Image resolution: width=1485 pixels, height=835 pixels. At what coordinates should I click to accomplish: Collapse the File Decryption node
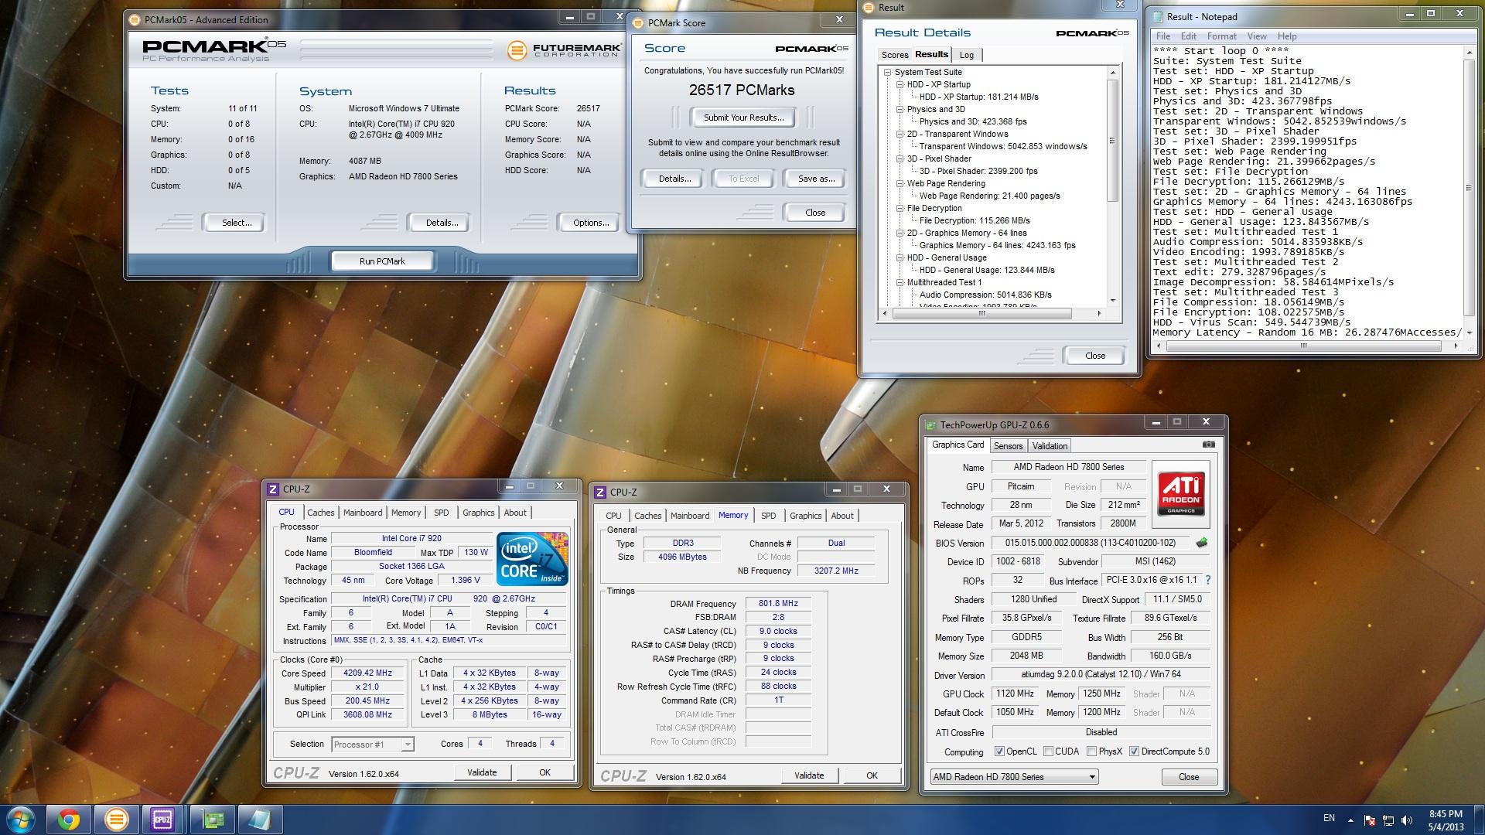click(x=900, y=208)
